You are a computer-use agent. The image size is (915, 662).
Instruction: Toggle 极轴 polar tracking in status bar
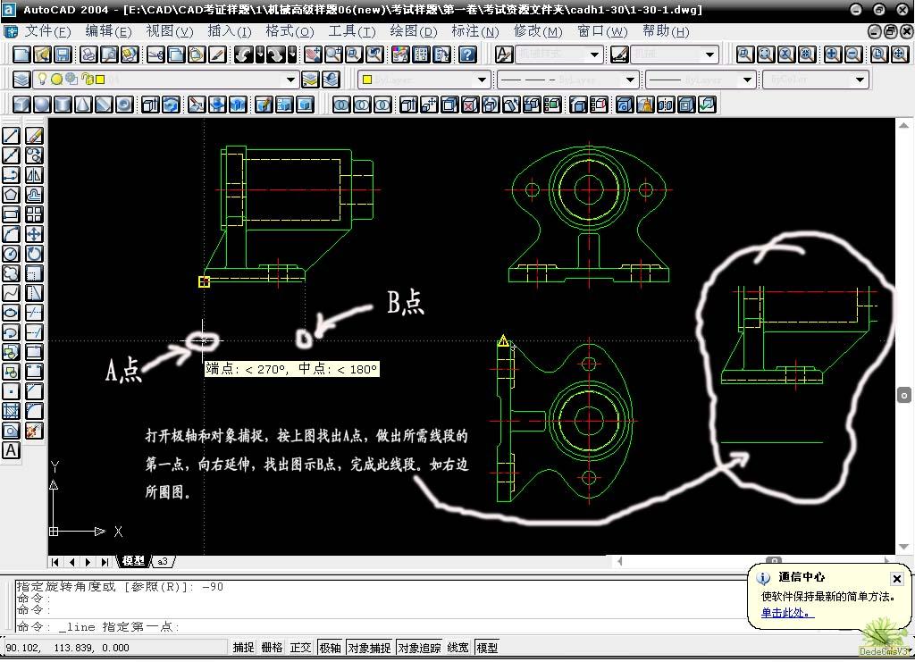[x=330, y=648]
